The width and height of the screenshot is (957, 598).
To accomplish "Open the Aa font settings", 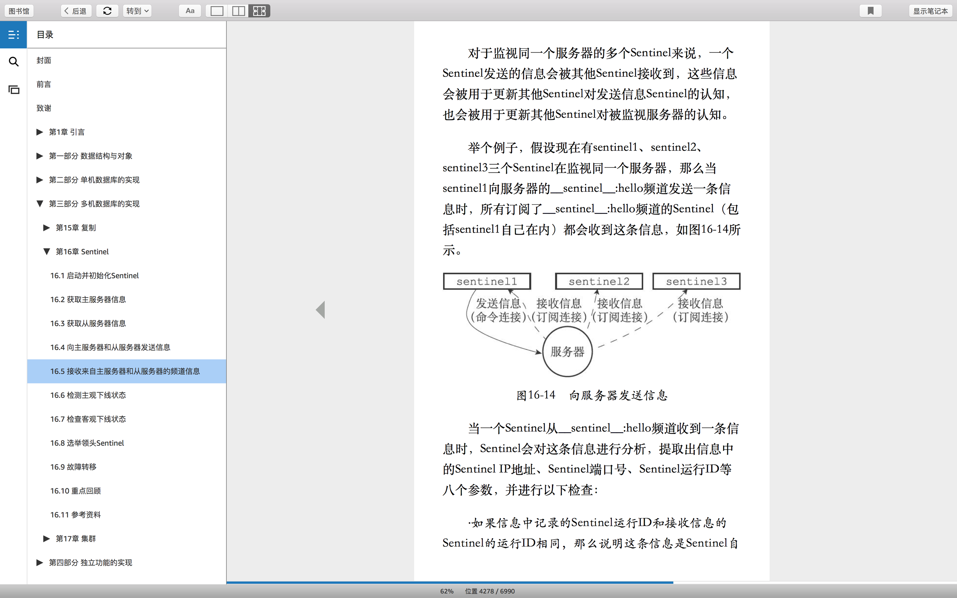I will point(190,11).
